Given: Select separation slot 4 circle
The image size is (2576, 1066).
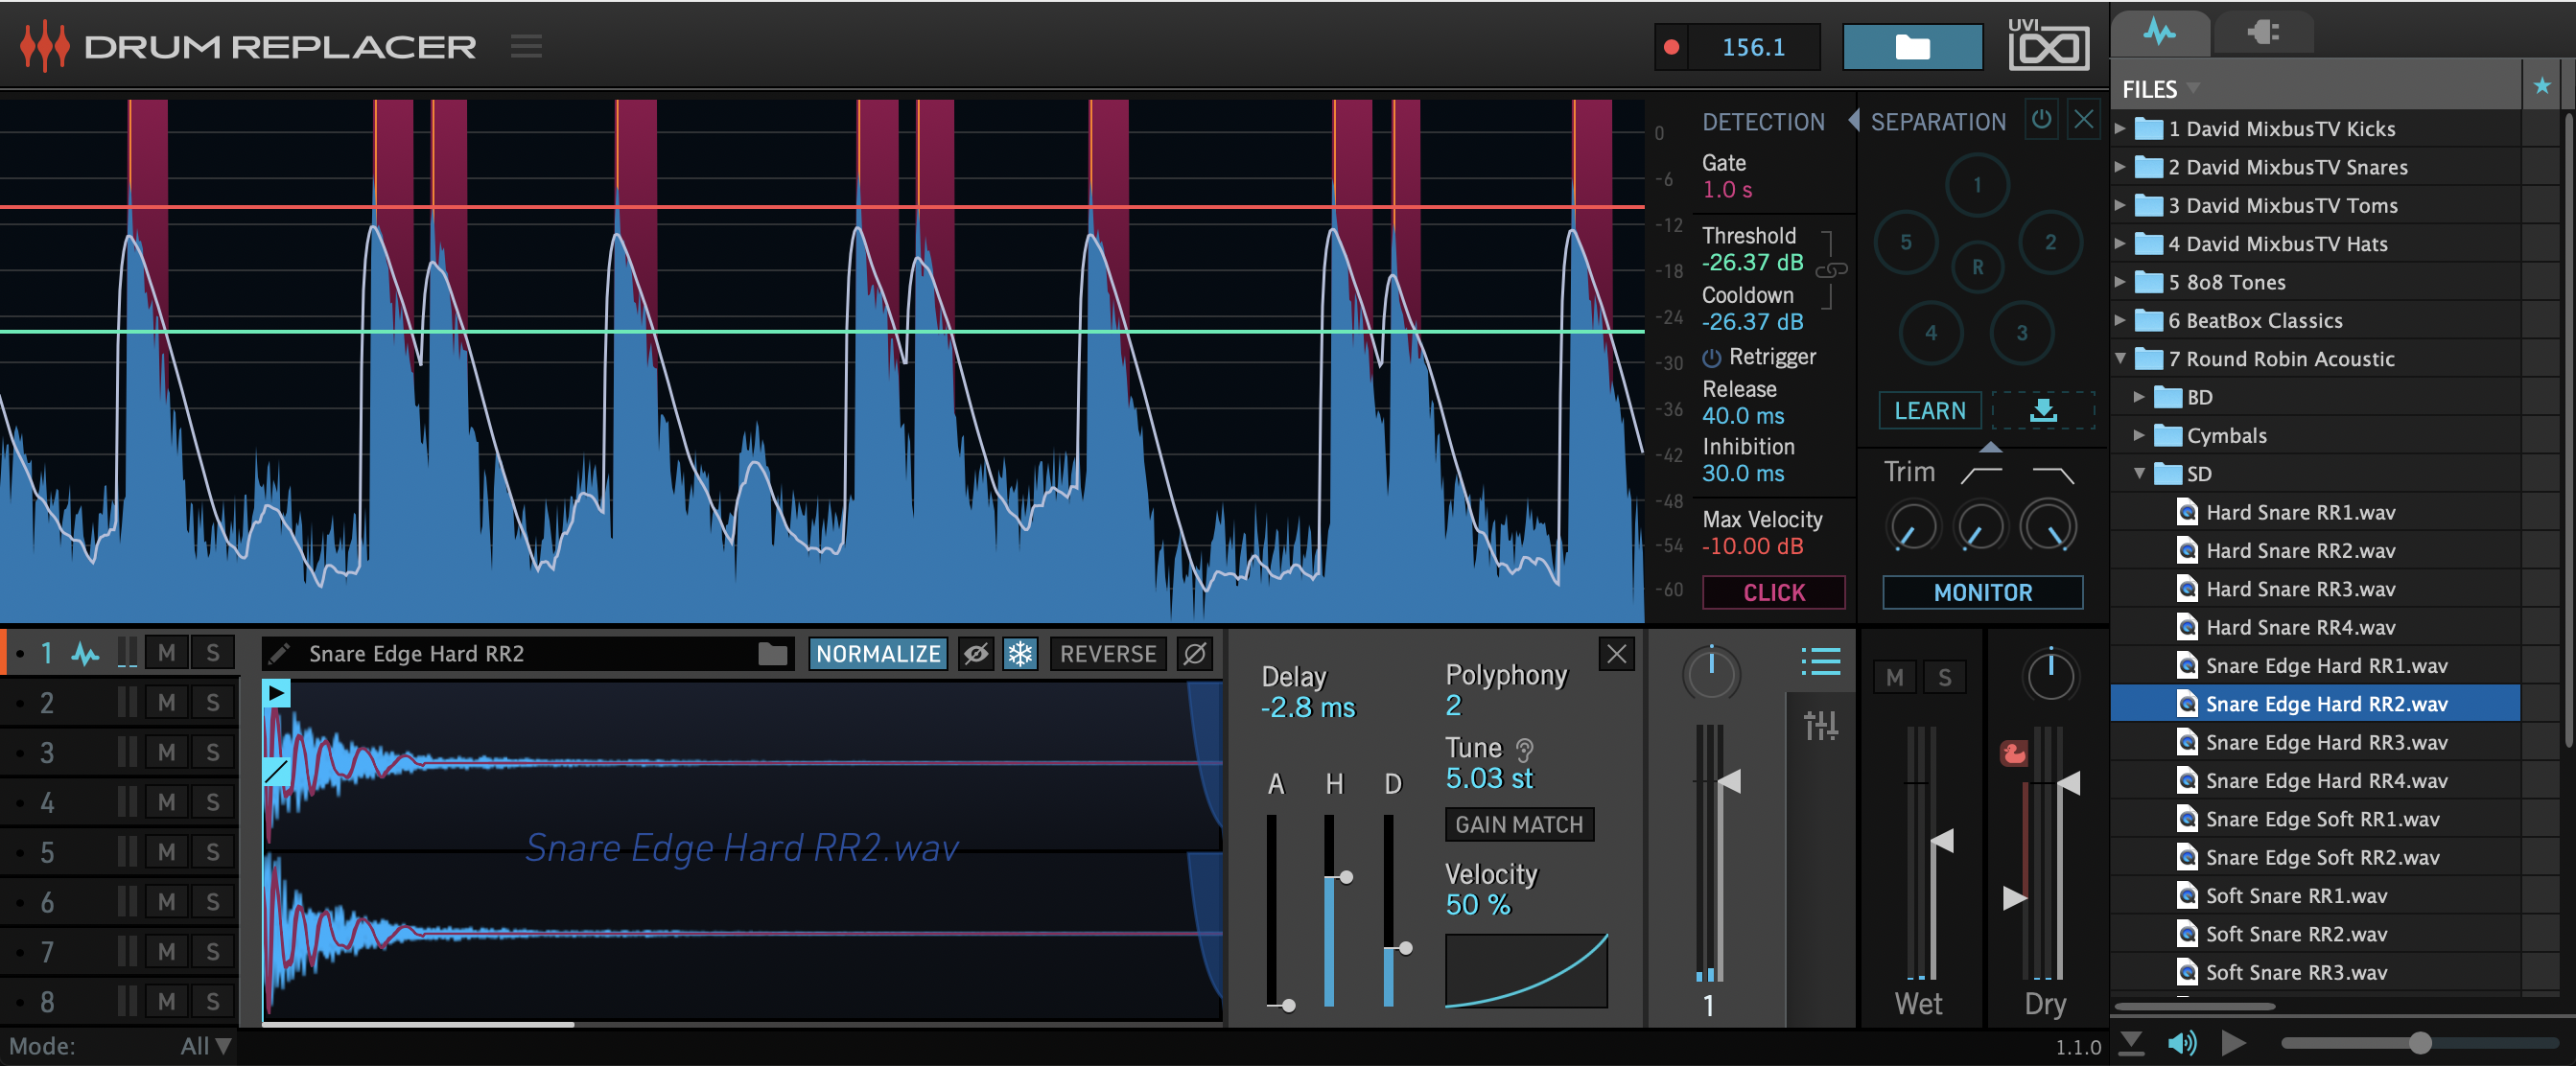Looking at the screenshot, I should pos(1930,333).
